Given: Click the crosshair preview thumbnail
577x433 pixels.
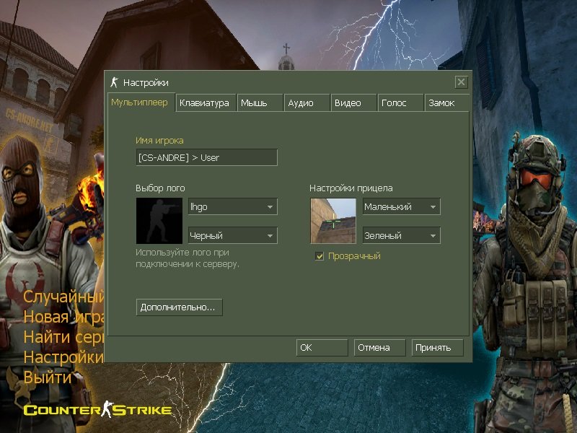Looking at the screenshot, I should coord(333,221).
